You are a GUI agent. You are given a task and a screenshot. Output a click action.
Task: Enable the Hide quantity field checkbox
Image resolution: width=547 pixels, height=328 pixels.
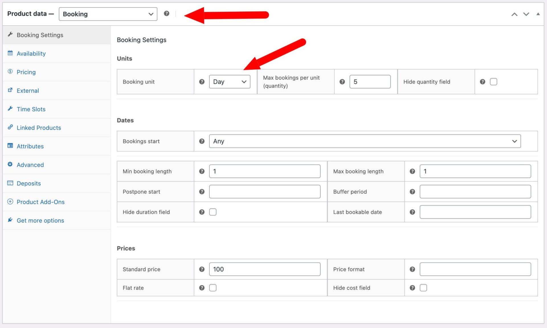click(x=493, y=81)
